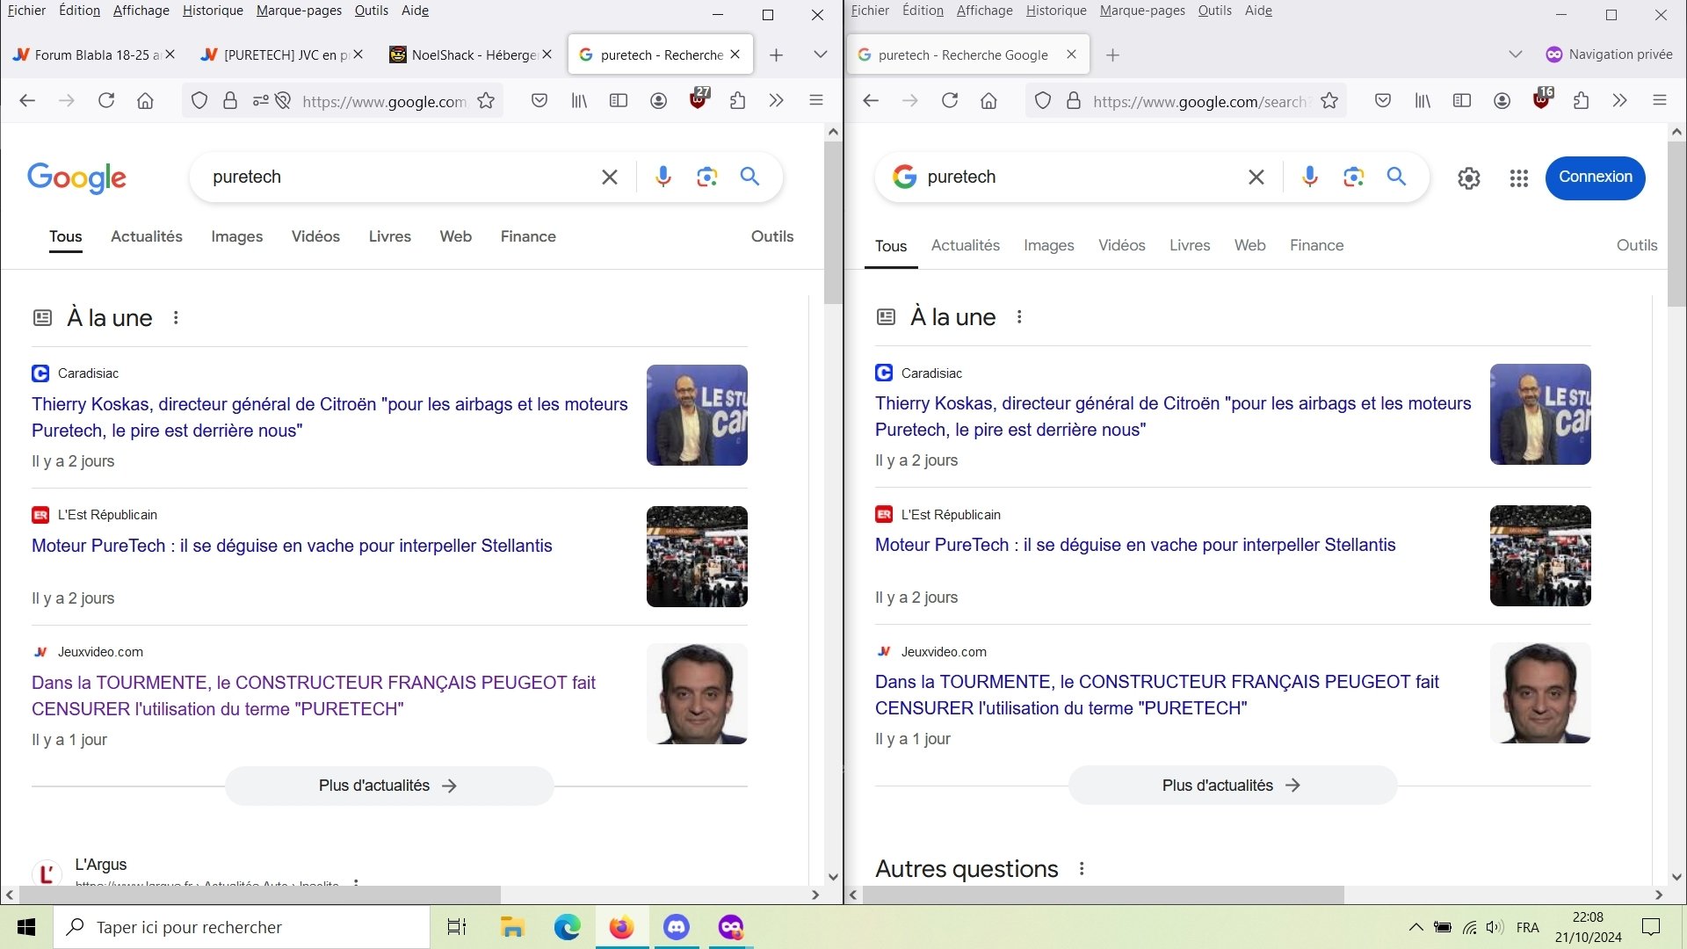1687x949 pixels.
Task: Select Actualités filter in left Google window
Action: [x=147, y=236]
